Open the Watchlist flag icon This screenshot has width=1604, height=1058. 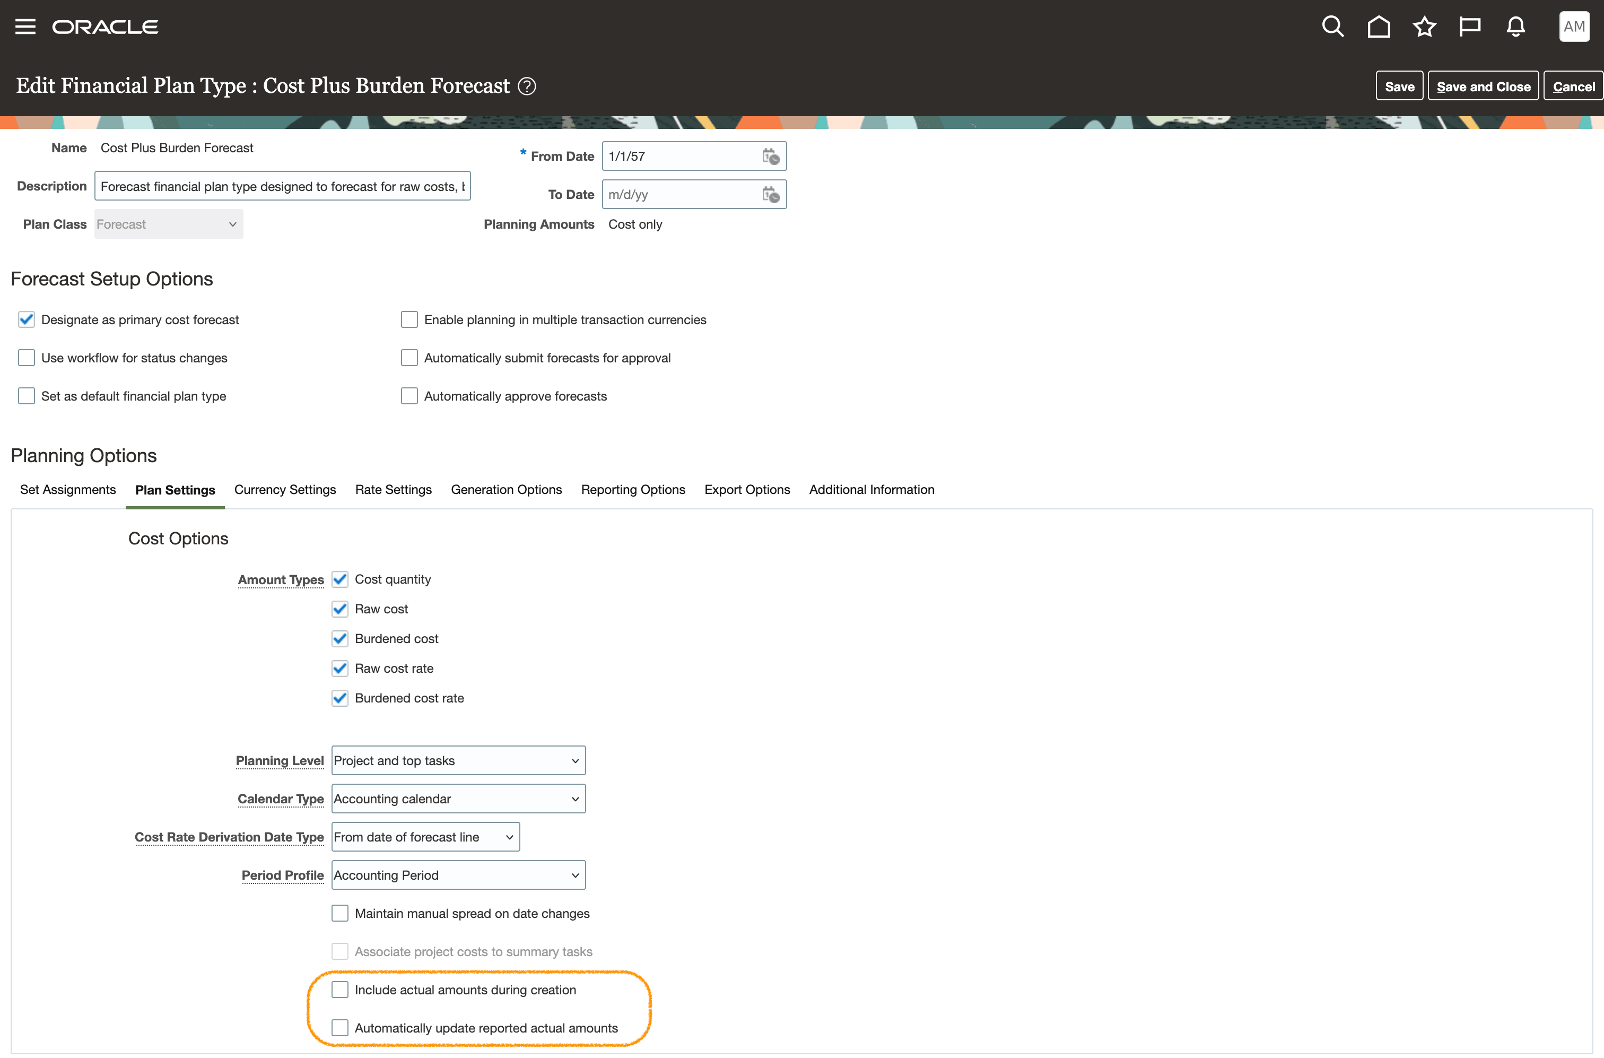point(1470,27)
